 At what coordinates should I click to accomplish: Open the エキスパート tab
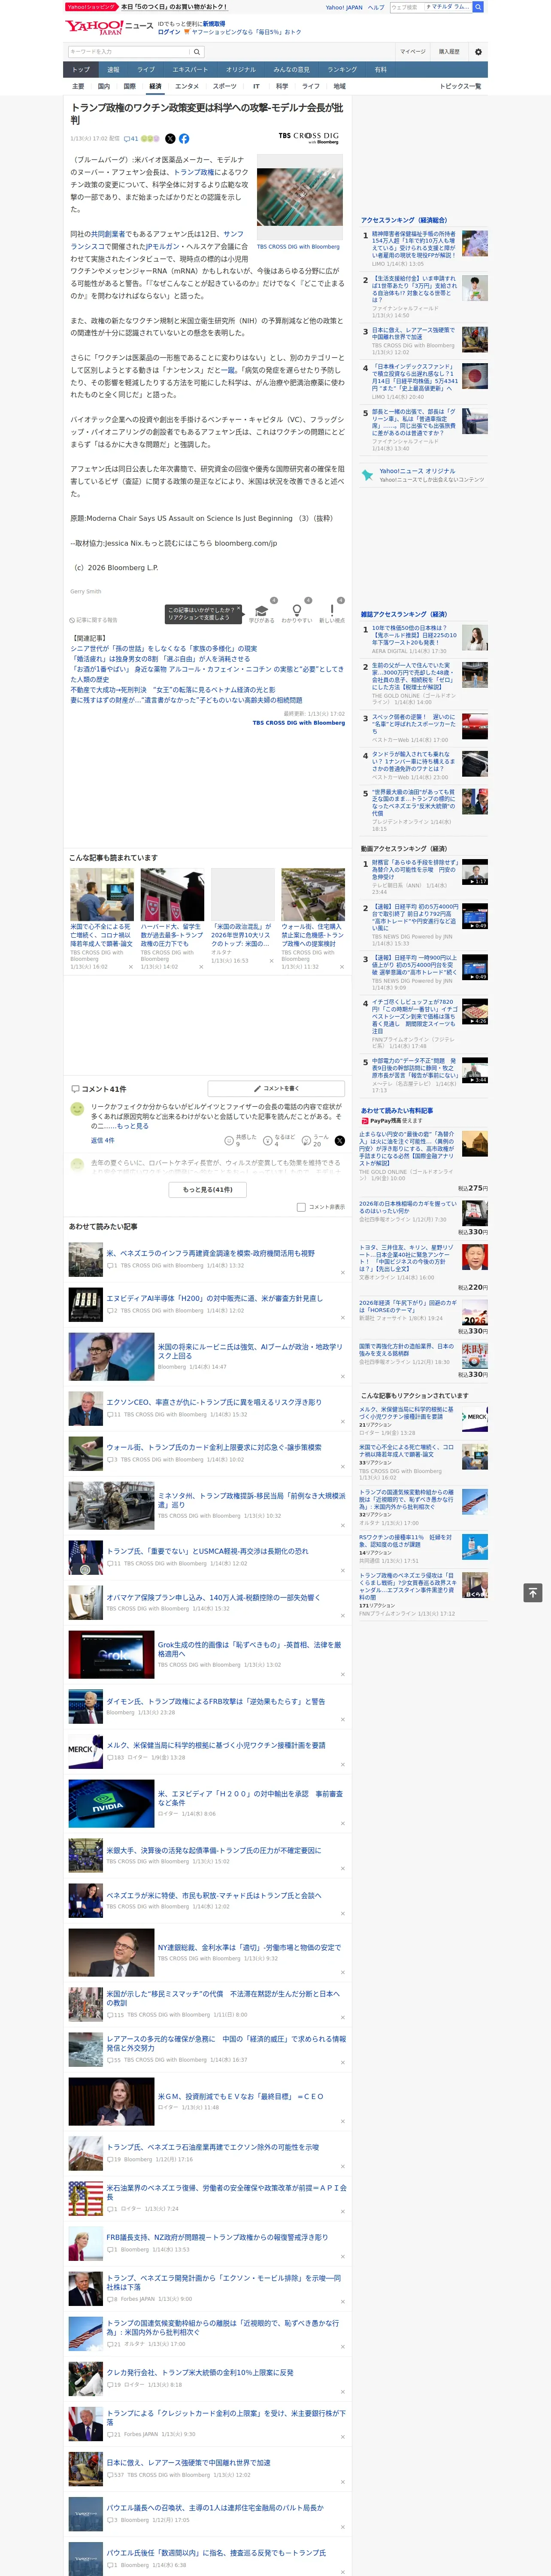coord(190,70)
